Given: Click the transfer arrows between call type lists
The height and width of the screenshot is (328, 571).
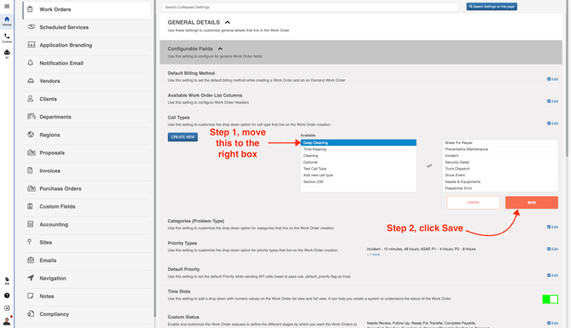Looking at the screenshot, I should click(430, 165).
